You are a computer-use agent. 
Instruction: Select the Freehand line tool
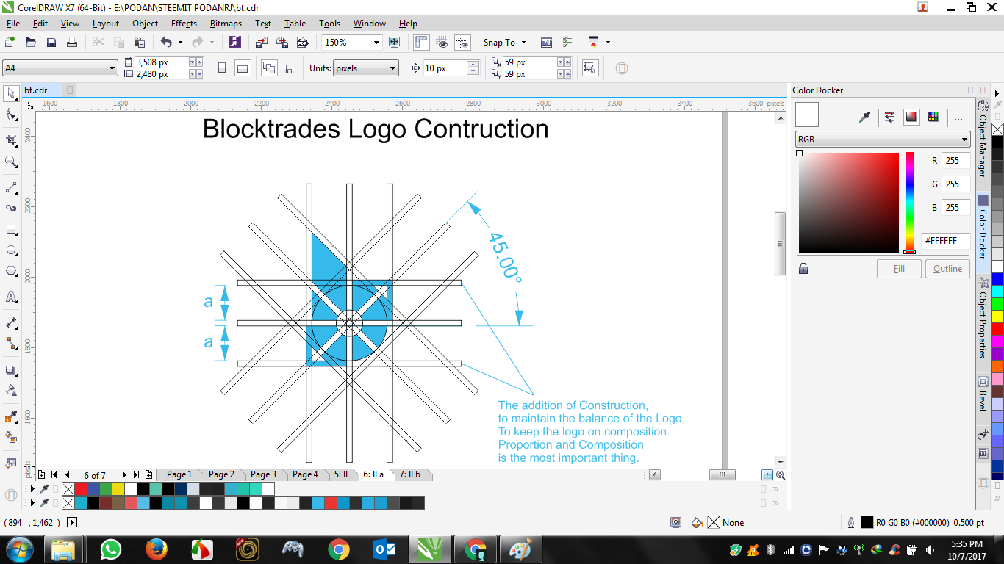point(11,187)
